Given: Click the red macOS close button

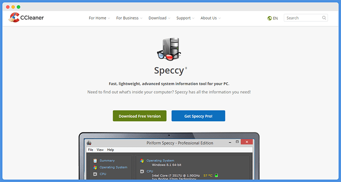Looking at the screenshot, I should [x=8, y=7].
